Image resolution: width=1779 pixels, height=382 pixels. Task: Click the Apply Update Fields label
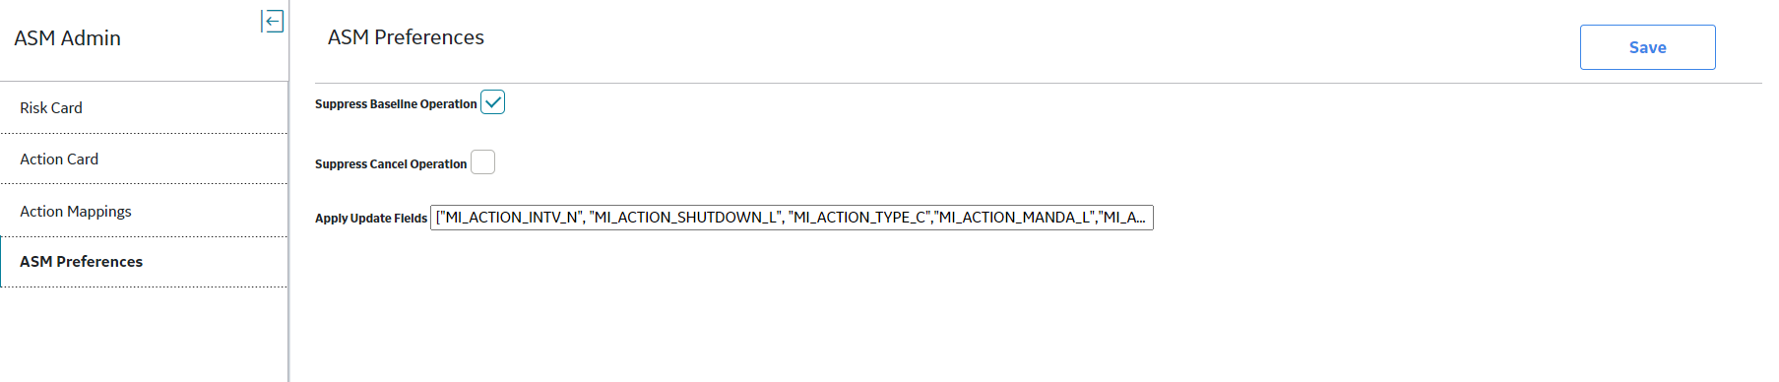pyautogui.click(x=371, y=219)
